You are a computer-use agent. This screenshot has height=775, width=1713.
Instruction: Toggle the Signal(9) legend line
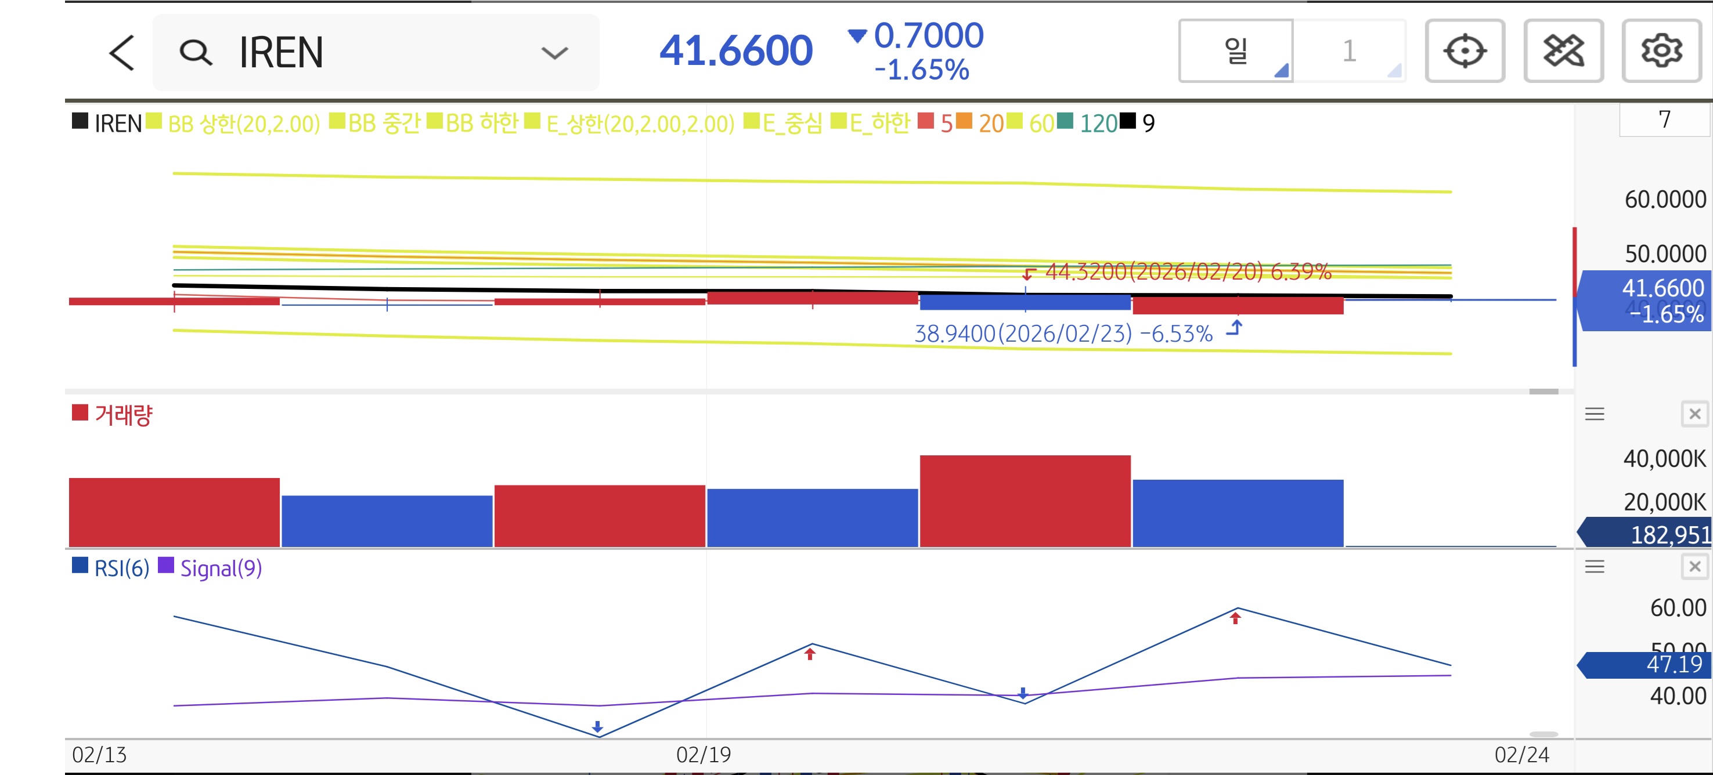(220, 568)
